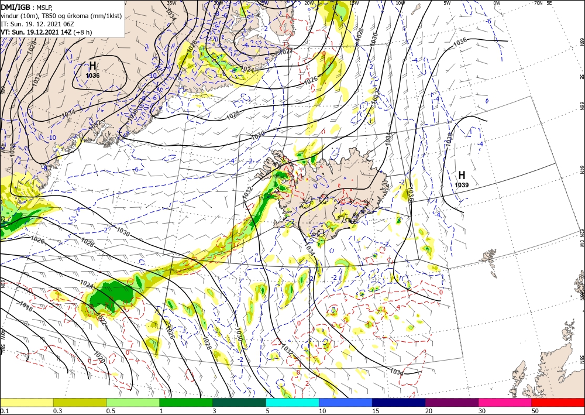Click the '1038' isobar label
The image size is (585, 415).
click(x=449, y=139)
